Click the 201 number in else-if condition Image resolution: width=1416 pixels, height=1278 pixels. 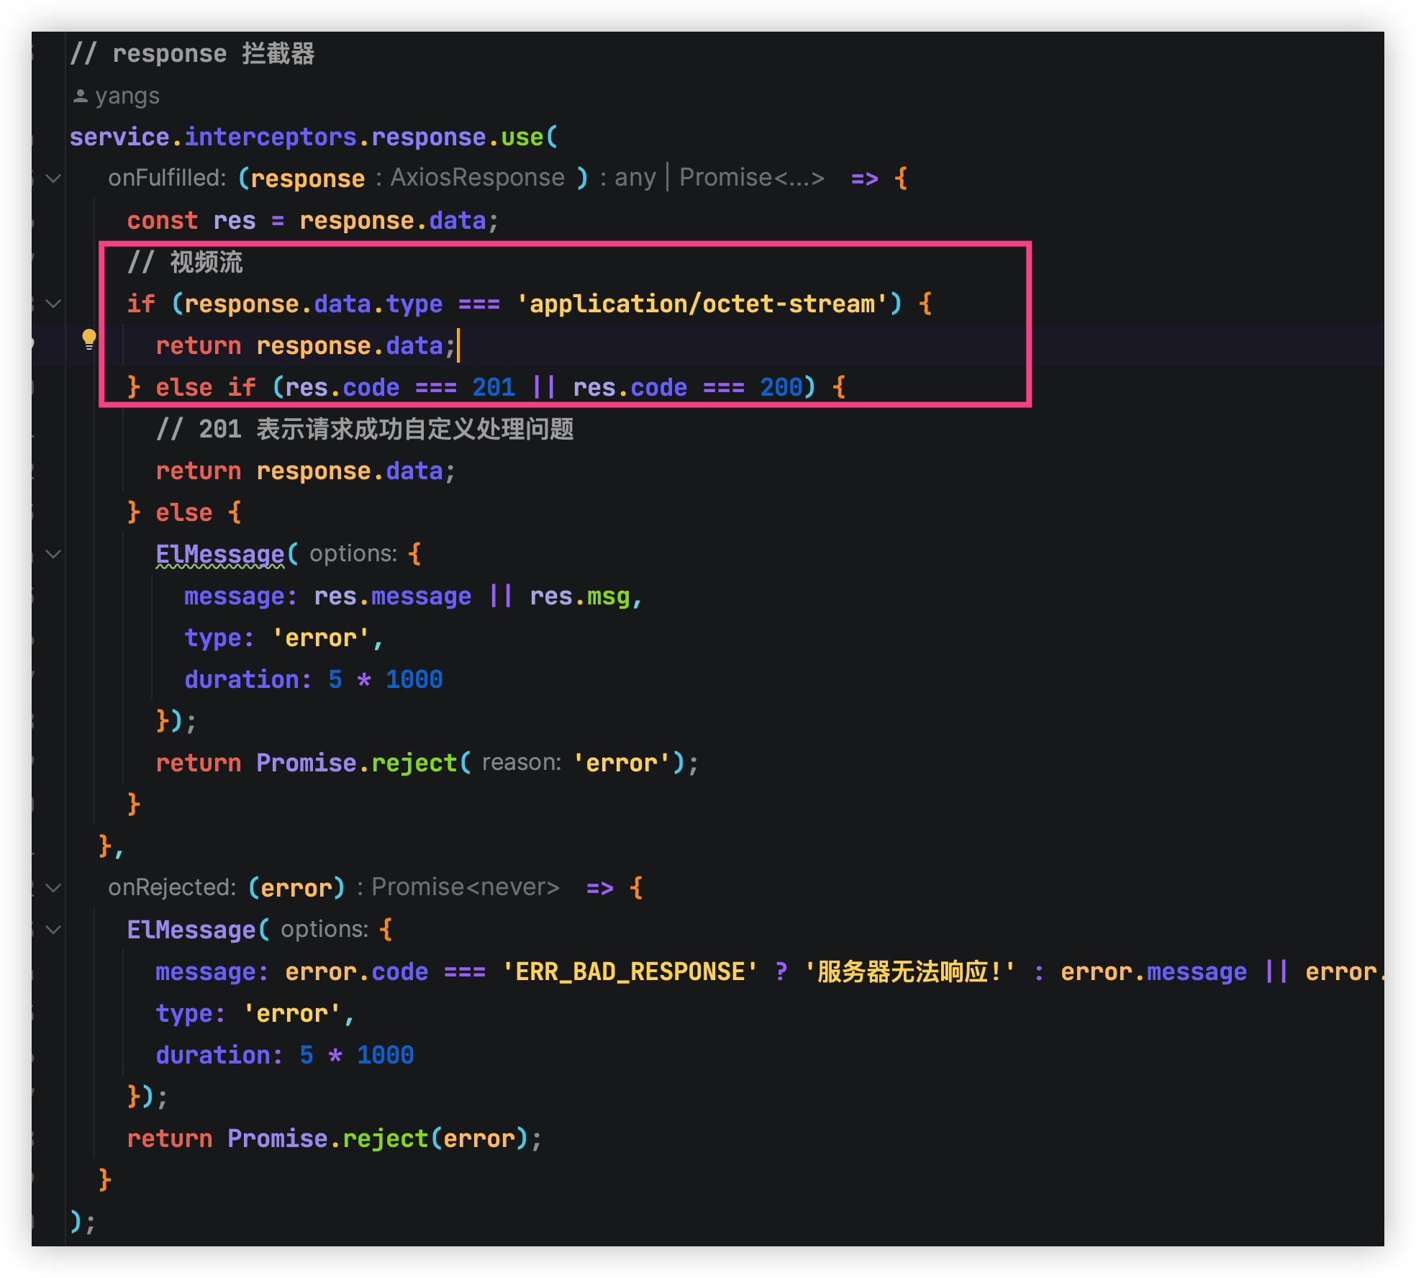click(494, 387)
